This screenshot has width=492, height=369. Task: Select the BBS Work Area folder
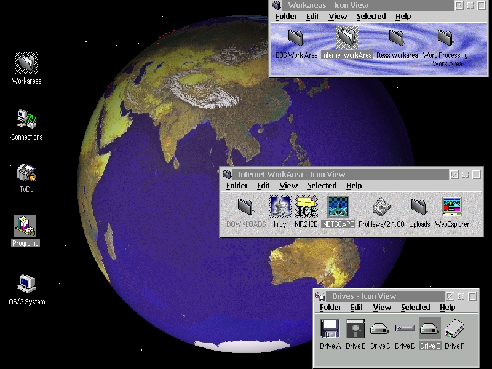pyautogui.click(x=296, y=38)
